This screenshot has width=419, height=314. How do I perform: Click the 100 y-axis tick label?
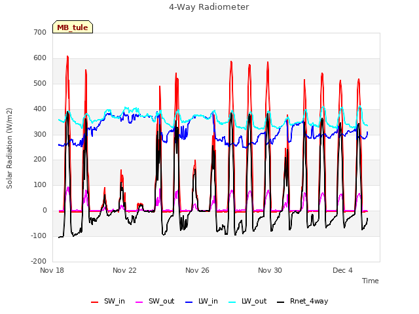(x=40, y=184)
